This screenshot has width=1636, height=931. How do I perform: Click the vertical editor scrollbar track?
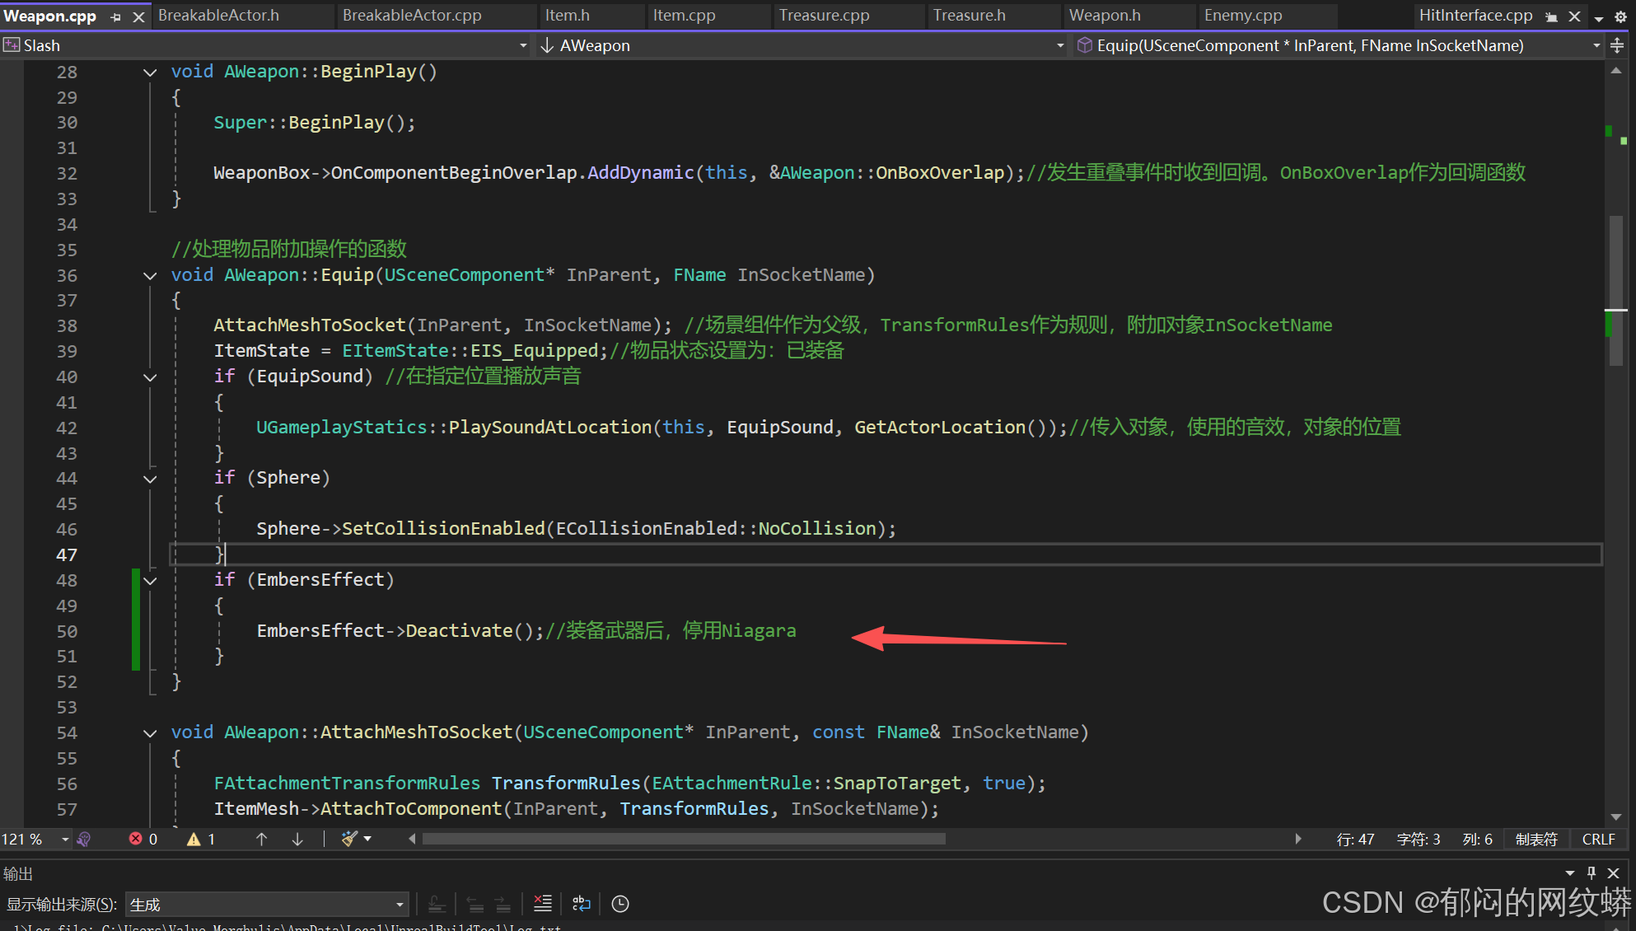[1616, 577]
